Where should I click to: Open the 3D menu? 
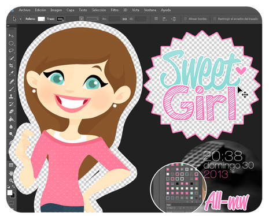pyautogui.click(x=125, y=10)
